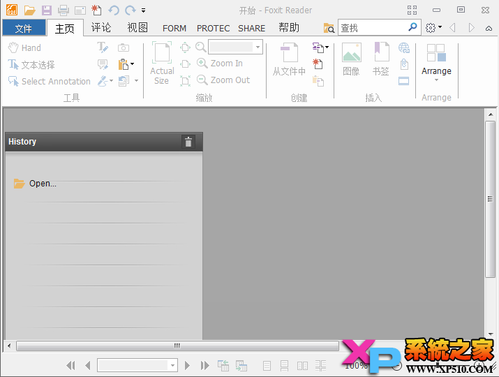The image size is (499, 377).
Task: Click Zoom In
Action: coord(220,64)
